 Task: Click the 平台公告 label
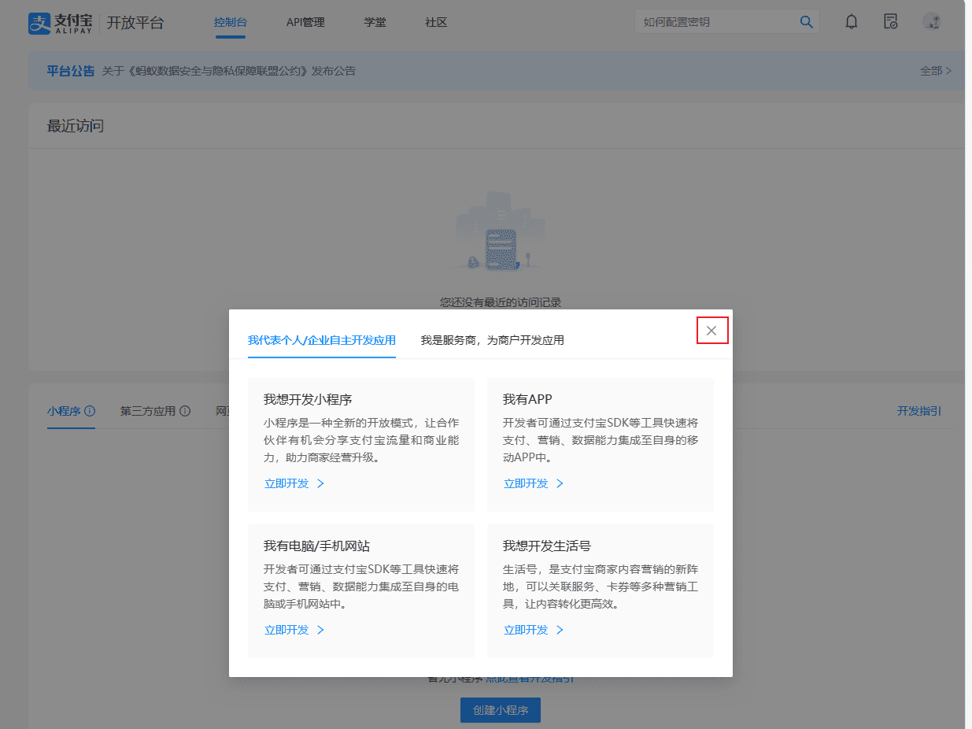(x=71, y=71)
